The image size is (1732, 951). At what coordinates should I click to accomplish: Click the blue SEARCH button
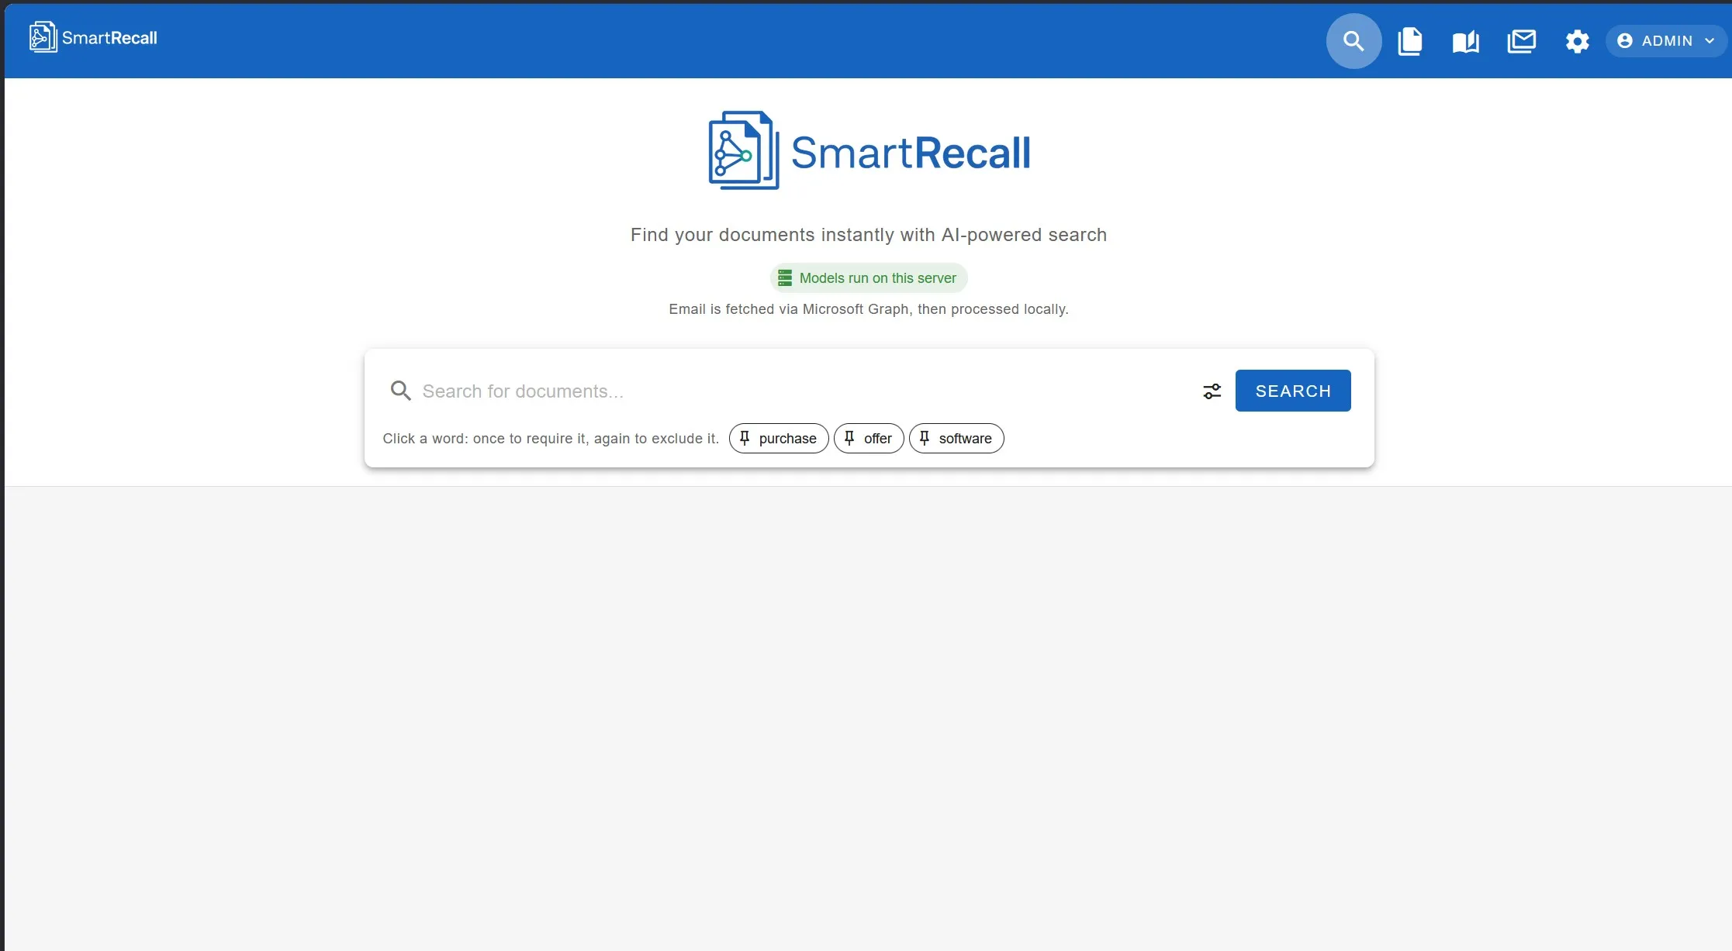1293,391
